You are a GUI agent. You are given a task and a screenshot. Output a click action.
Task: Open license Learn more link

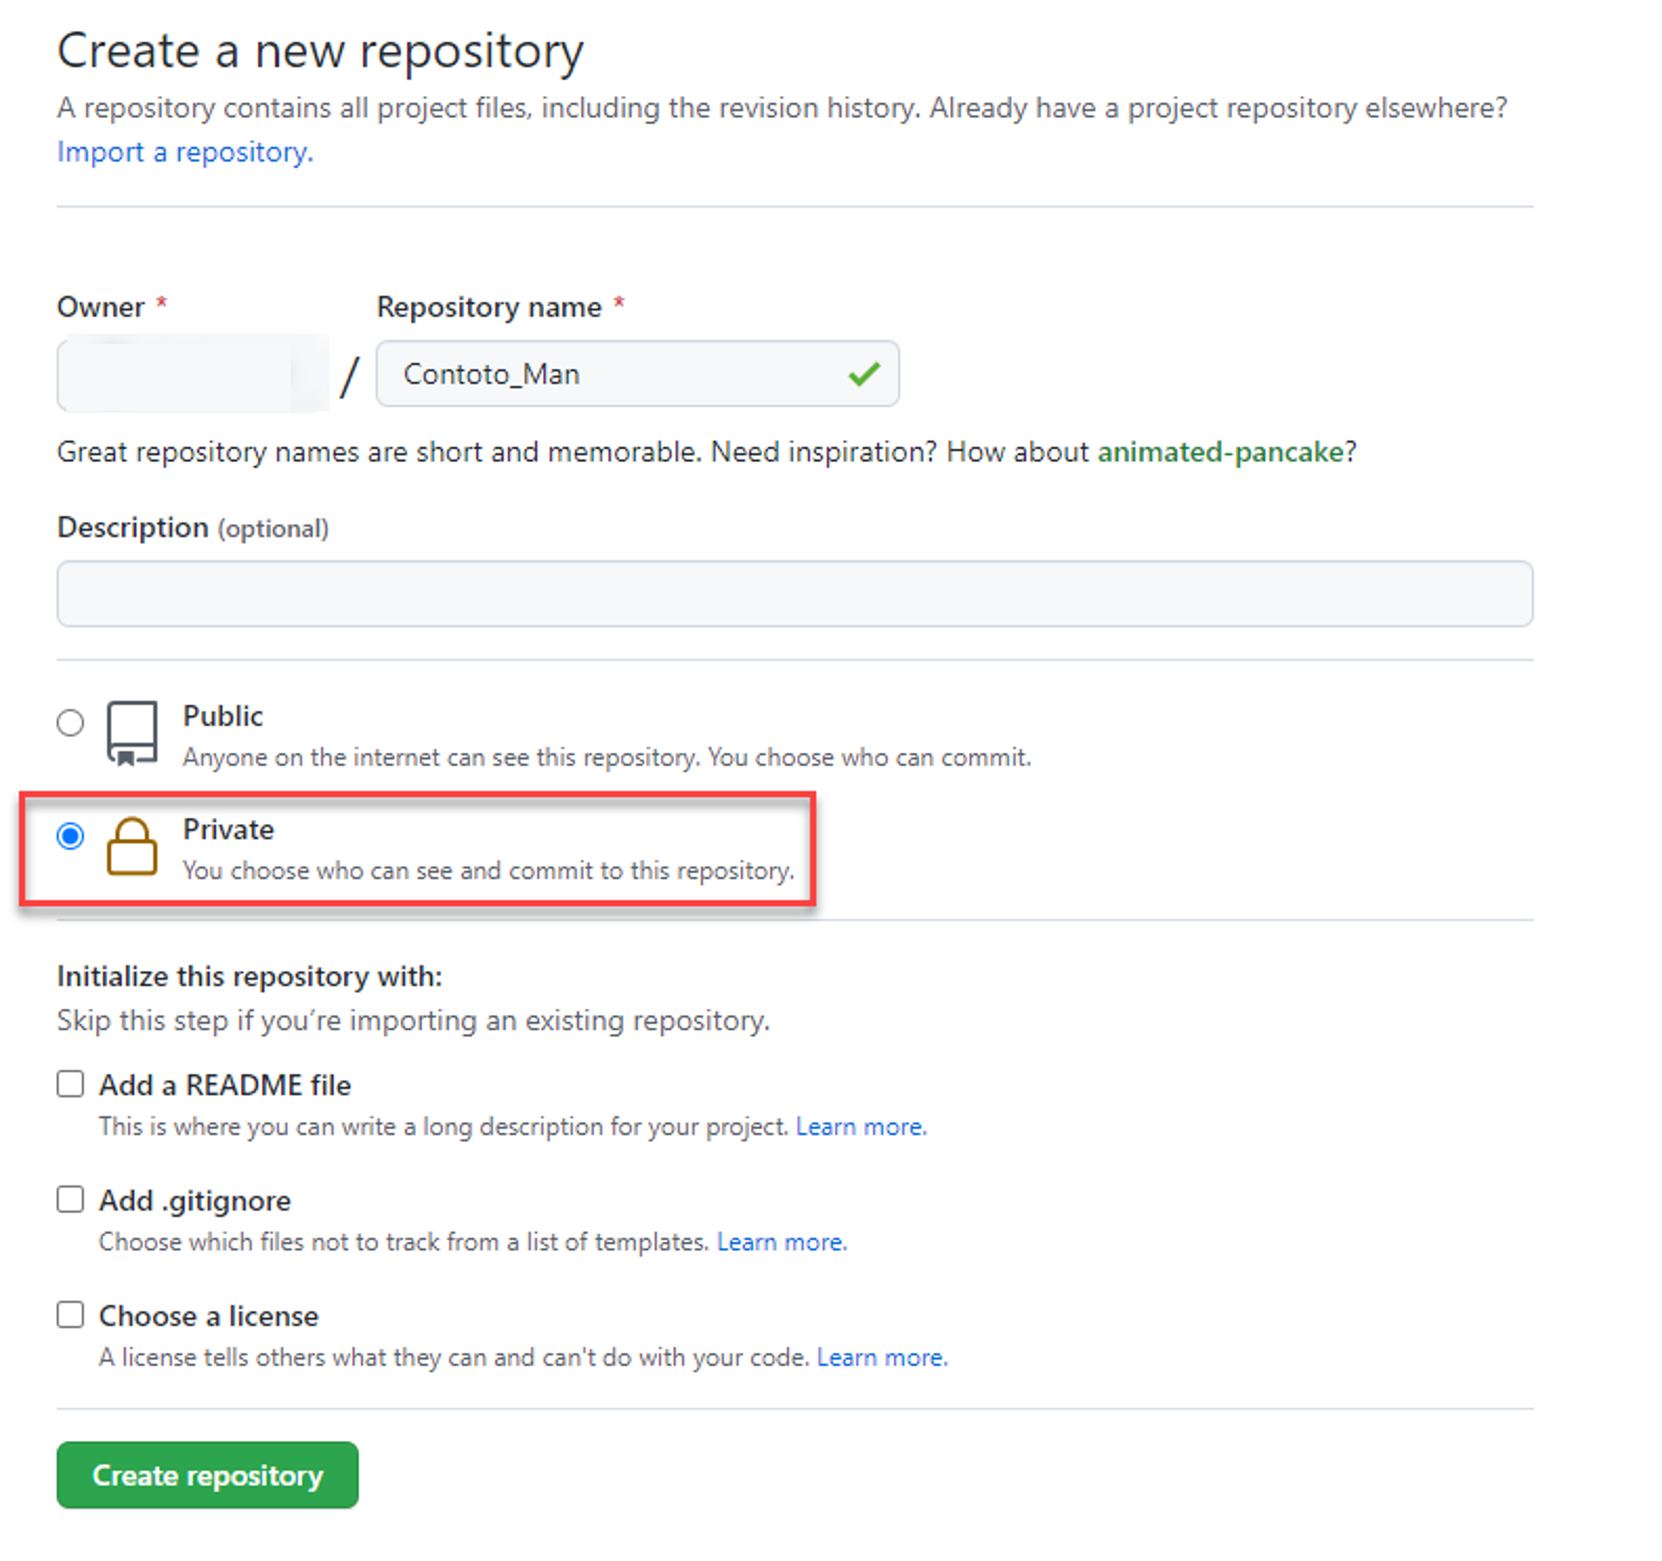[x=882, y=1358]
